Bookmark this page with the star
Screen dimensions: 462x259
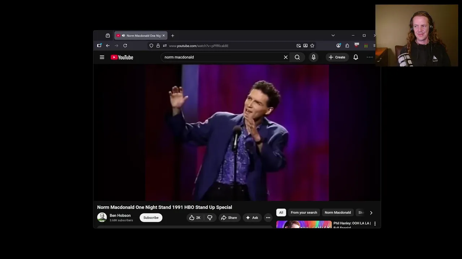pyautogui.click(x=312, y=46)
